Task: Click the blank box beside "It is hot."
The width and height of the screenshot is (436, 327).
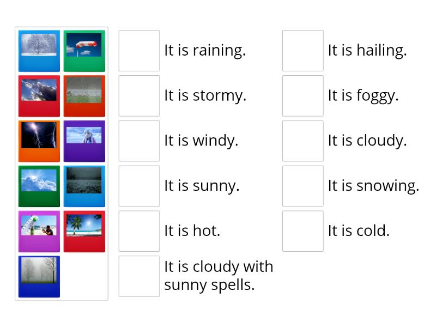Action: [139, 232]
